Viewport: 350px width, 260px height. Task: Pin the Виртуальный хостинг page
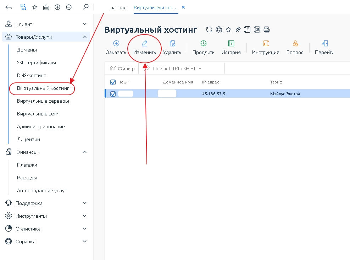pos(238,29)
